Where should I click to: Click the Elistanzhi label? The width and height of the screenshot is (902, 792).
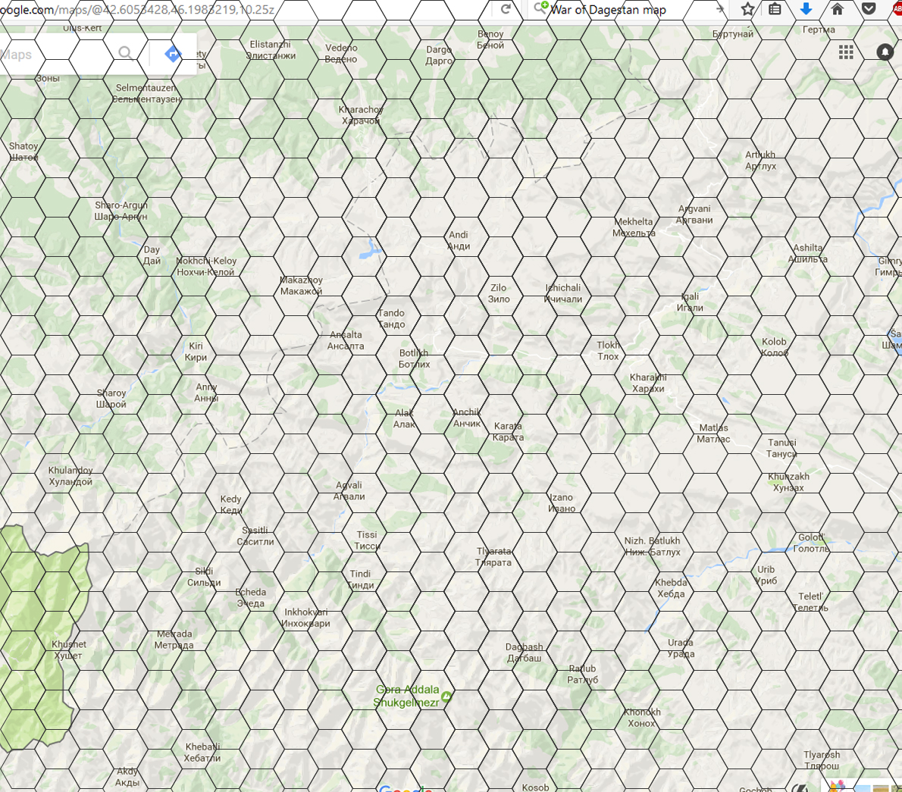(x=271, y=50)
